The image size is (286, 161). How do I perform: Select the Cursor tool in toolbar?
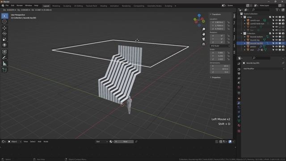pyautogui.click(x=4, y=22)
